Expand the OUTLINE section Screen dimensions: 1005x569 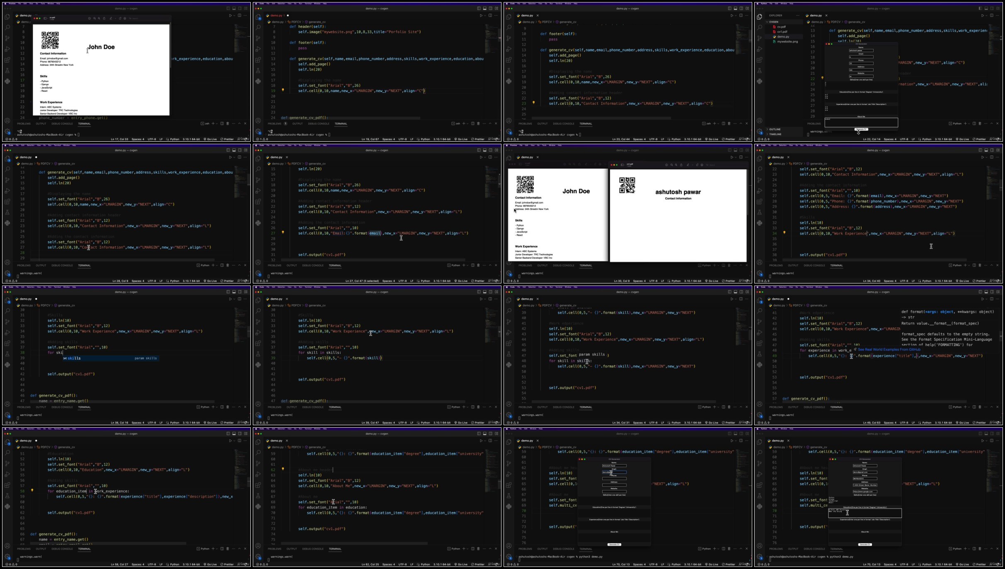click(x=775, y=129)
